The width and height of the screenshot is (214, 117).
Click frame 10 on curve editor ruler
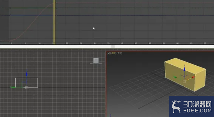(x=39, y=43)
